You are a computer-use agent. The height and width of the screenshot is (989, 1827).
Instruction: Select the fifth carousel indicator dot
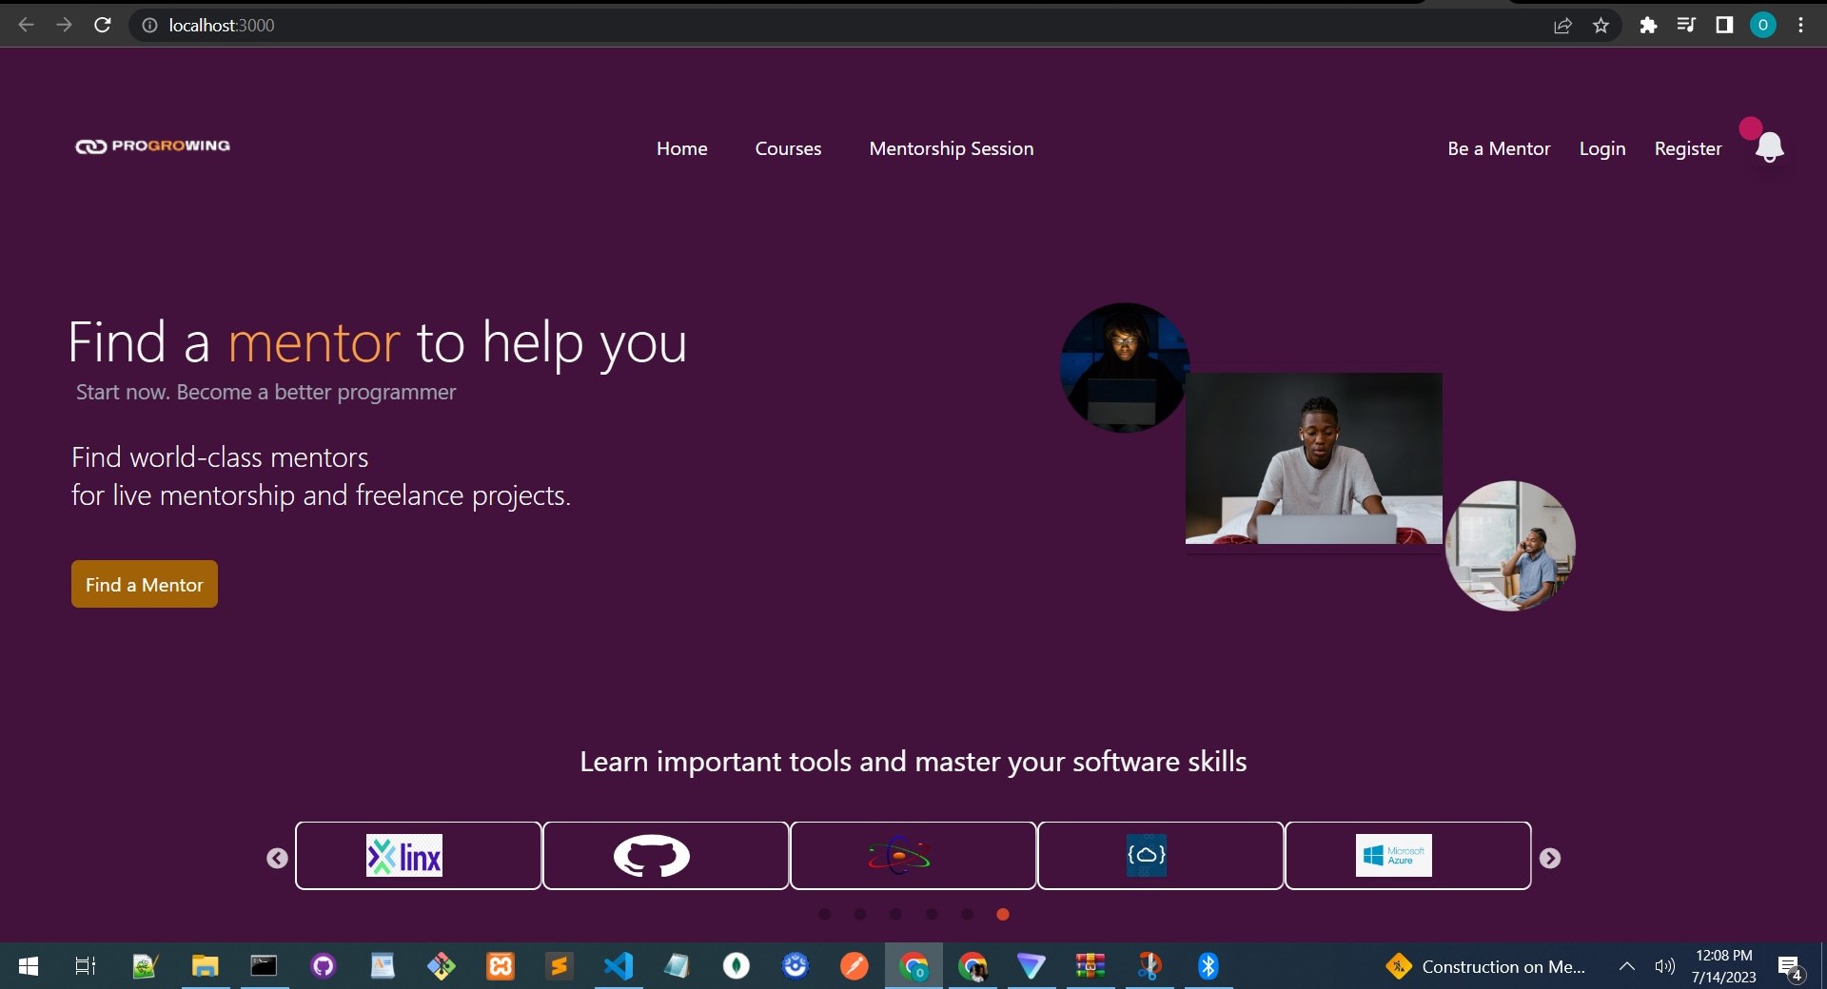967,914
